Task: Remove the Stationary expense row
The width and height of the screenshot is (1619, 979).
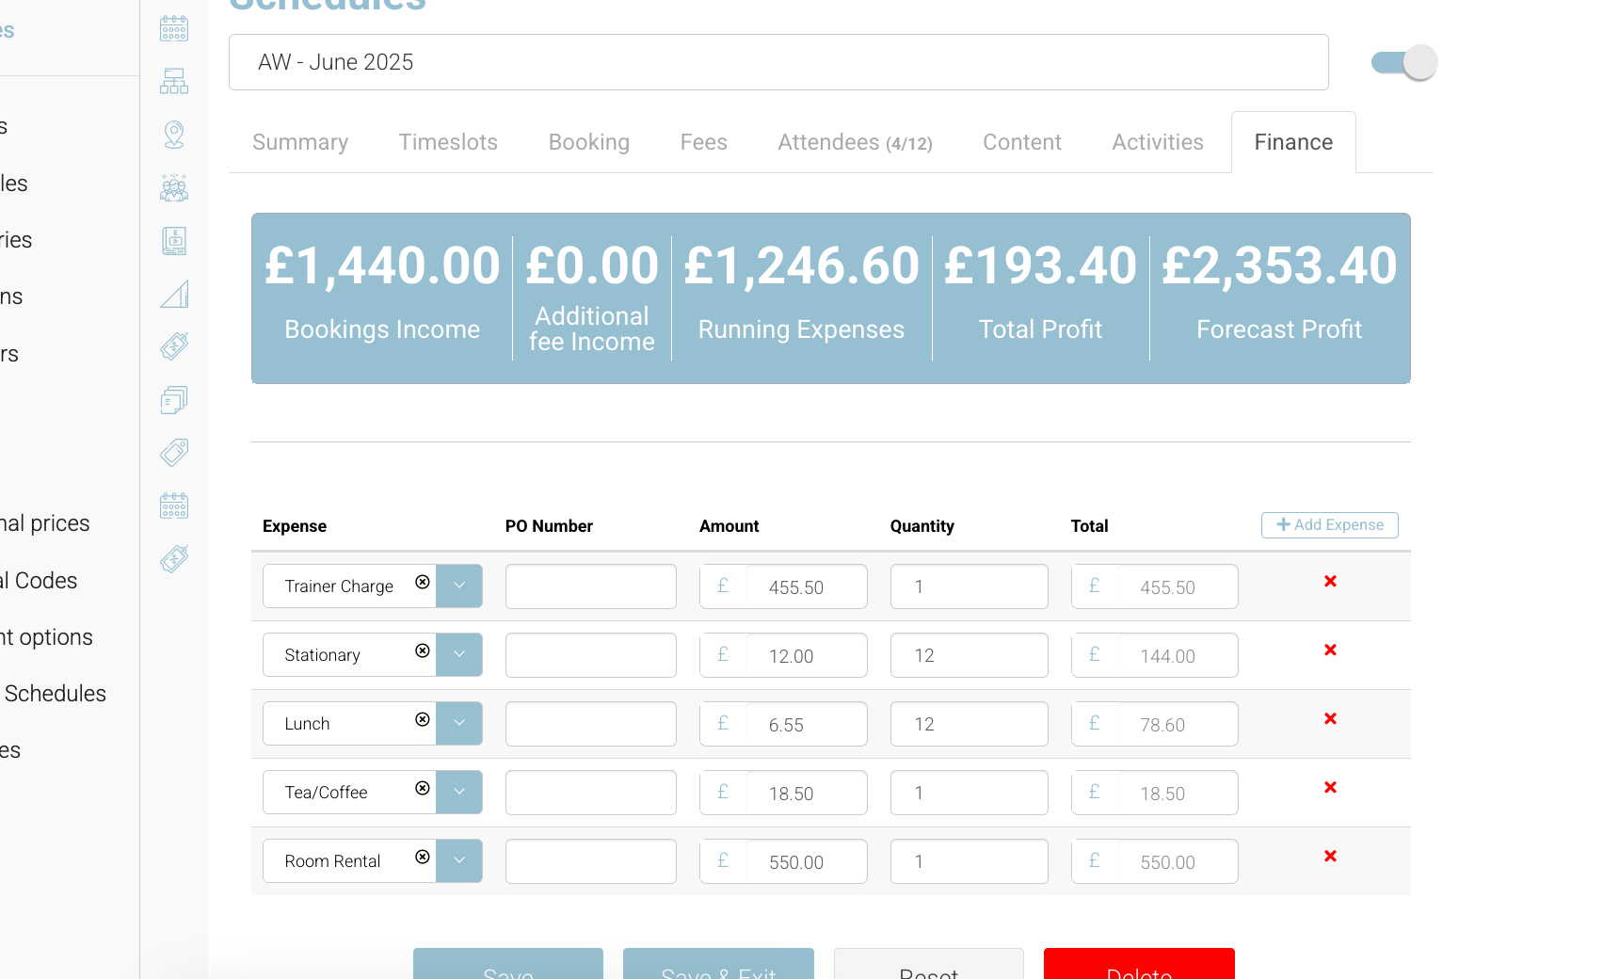Action: pyautogui.click(x=1330, y=650)
